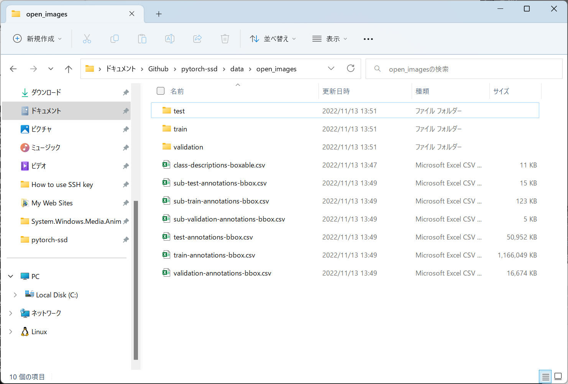Click the Share icon in toolbar

[x=197, y=39]
